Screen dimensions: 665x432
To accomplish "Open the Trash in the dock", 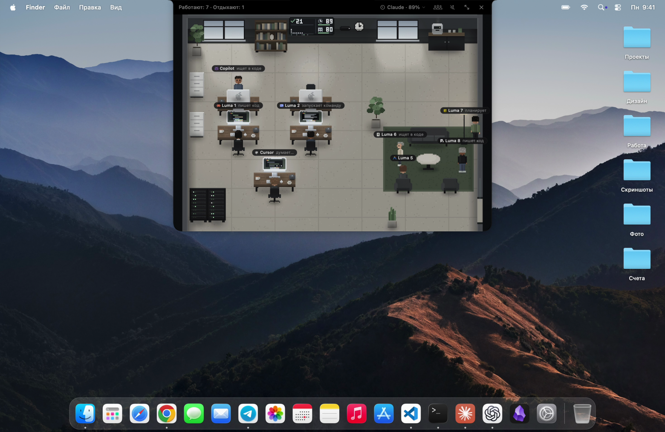I will (582, 413).
